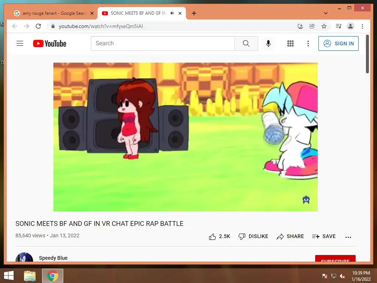Image resolution: width=377 pixels, height=283 pixels.
Task: Click the SHARE button
Action: coord(290,237)
